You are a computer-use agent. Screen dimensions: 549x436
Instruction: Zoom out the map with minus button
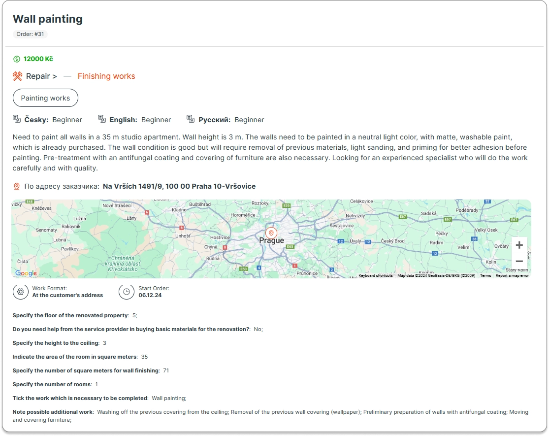[x=519, y=261]
